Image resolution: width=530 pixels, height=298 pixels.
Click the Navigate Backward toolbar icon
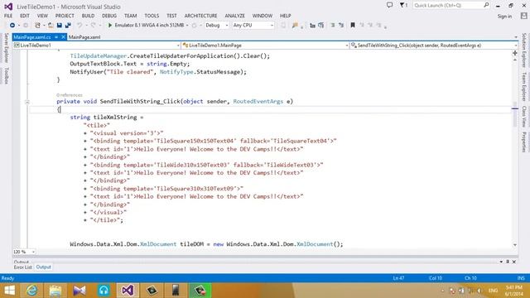coord(12,26)
